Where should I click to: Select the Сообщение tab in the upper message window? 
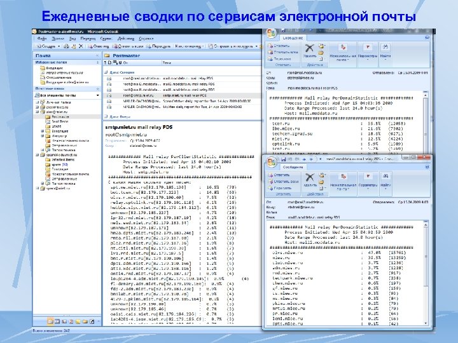[293, 38]
